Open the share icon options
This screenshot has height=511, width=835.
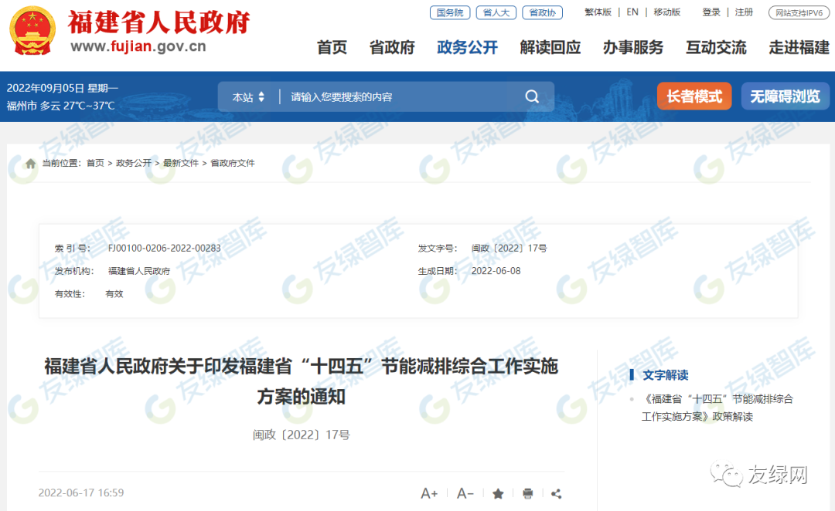[556, 493]
